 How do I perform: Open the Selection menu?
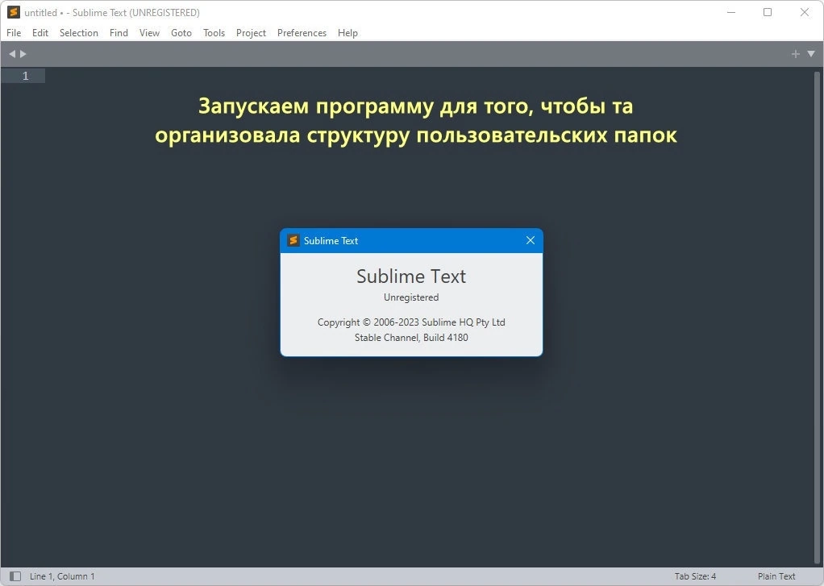click(x=79, y=32)
